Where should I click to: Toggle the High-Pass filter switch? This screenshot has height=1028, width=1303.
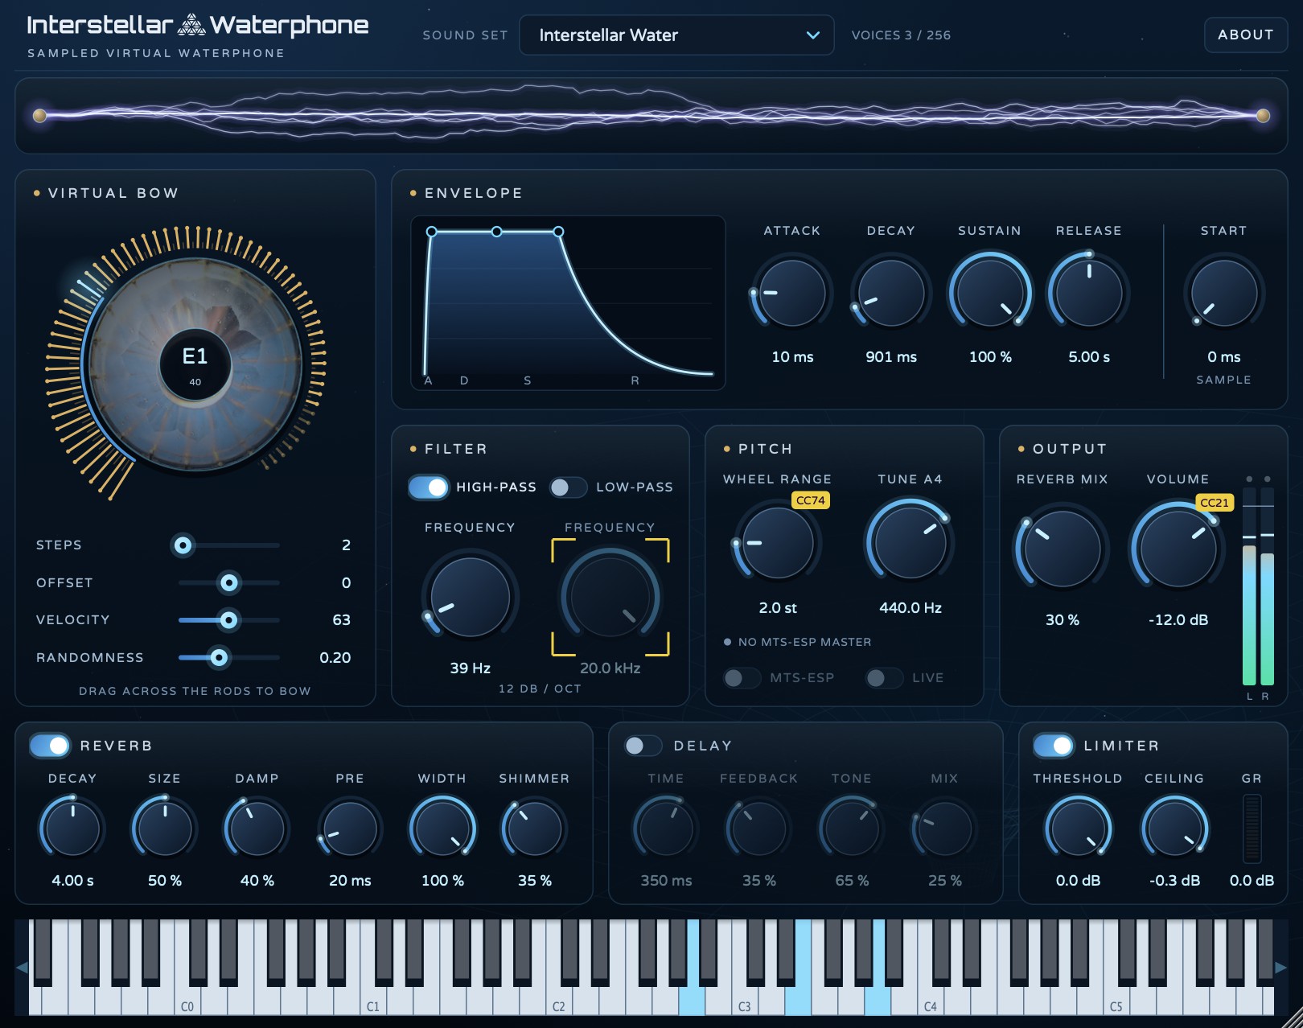[429, 487]
